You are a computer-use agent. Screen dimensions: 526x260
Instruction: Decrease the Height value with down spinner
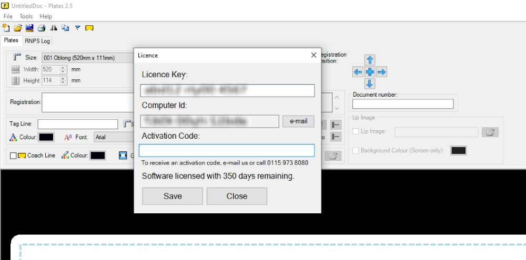63,82
